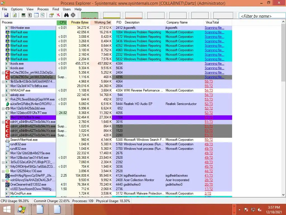Screen dimensions: 286x215
Task: Select the tkools.exe row with PID 4384
Action: (x=116, y=64)
